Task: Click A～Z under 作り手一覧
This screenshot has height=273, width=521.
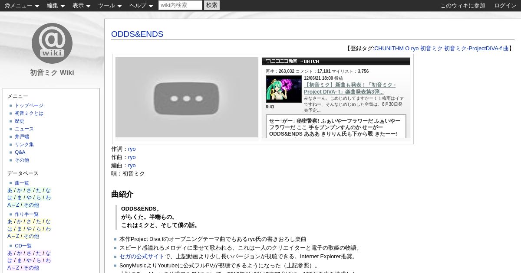Action: click(x=13, y=236)
